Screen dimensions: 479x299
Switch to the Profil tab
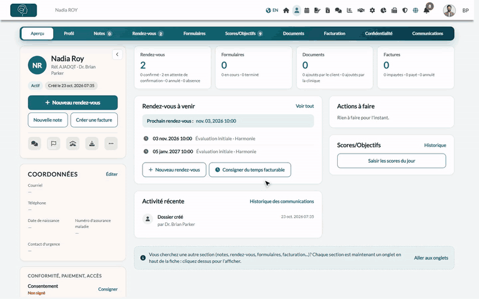[x=69, y=33]
